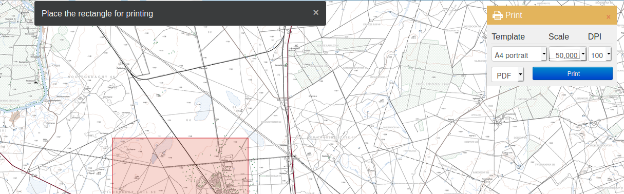Open the DPI 100 dropdown

(600, 54)
